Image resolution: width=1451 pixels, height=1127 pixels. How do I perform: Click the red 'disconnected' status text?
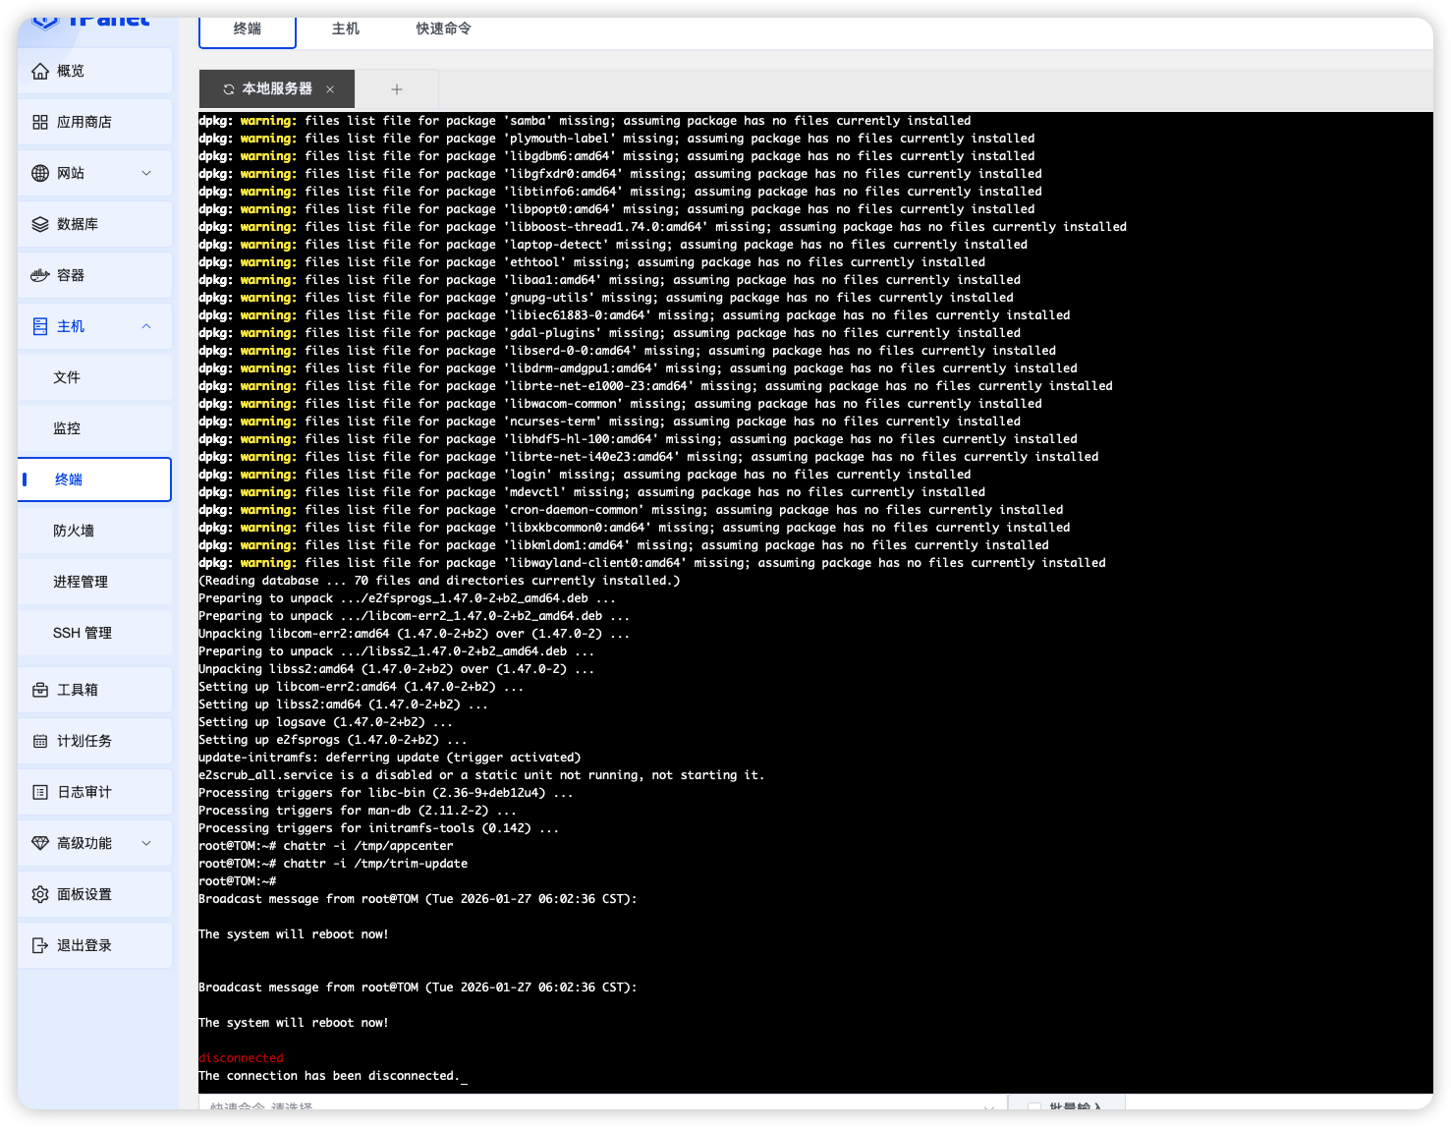tap(241, 1058)
